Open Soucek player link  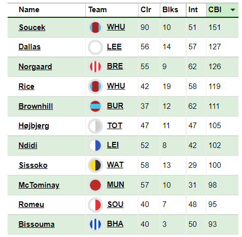32,27
